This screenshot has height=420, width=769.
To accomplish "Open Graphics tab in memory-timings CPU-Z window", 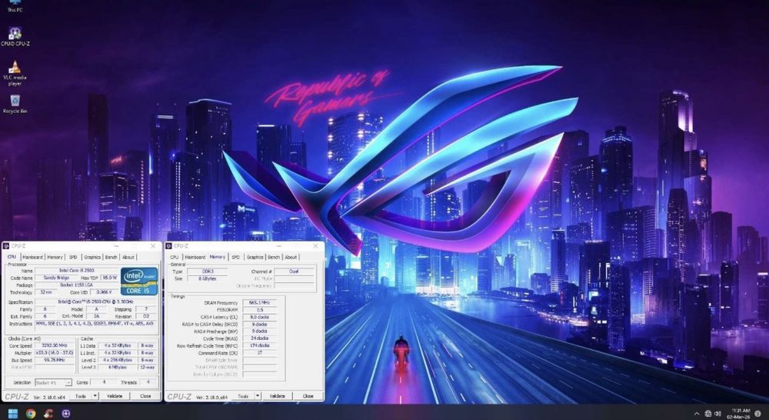I will tap(255, 257).
